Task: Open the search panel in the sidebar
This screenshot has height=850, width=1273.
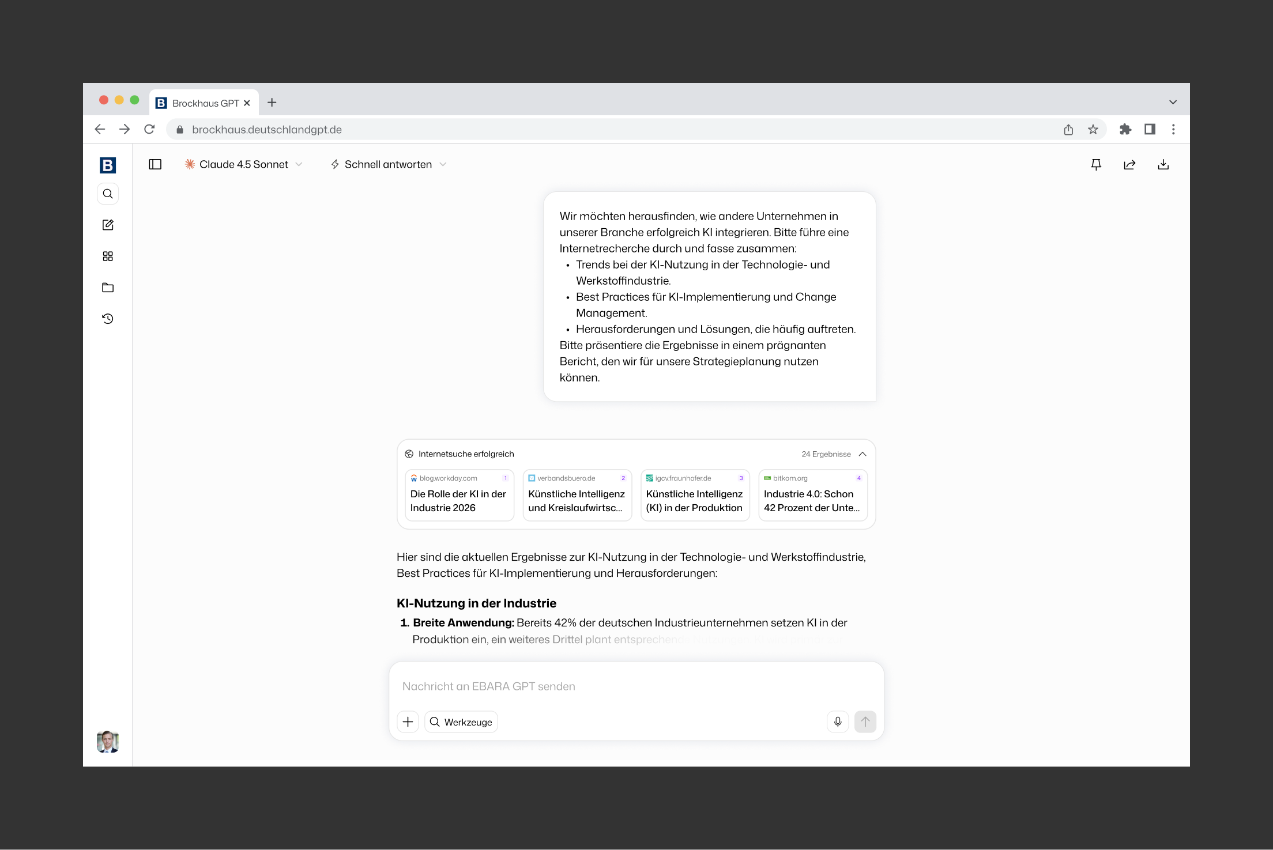Action: (x=108, y=194)
